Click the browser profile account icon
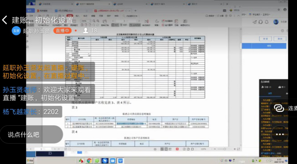Screen dimensions: 297x164 pyautogui.click(x=285, y=9)
